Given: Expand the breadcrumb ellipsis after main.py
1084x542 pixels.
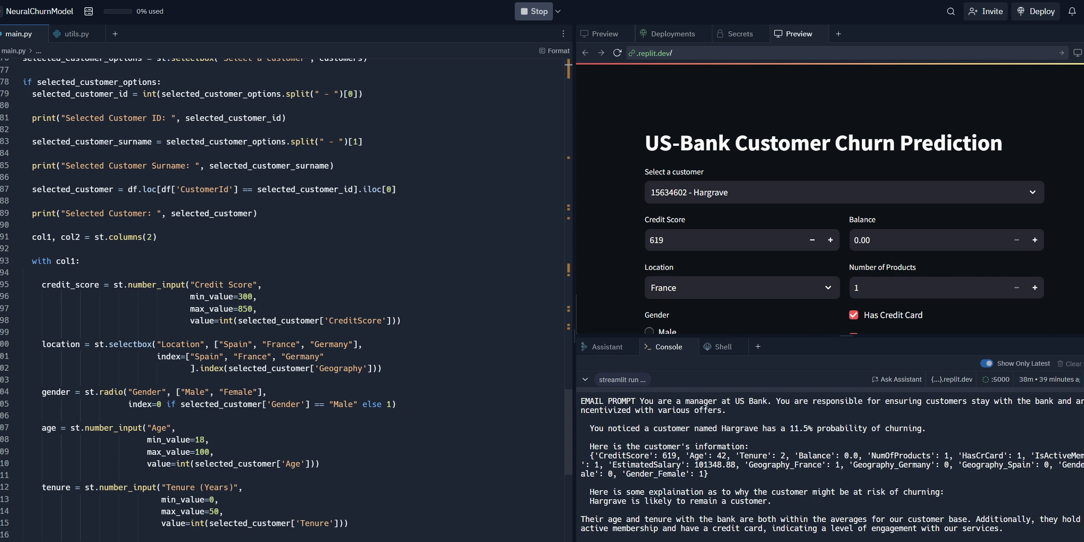Looking at the screenshot, I should pos(39,51).
